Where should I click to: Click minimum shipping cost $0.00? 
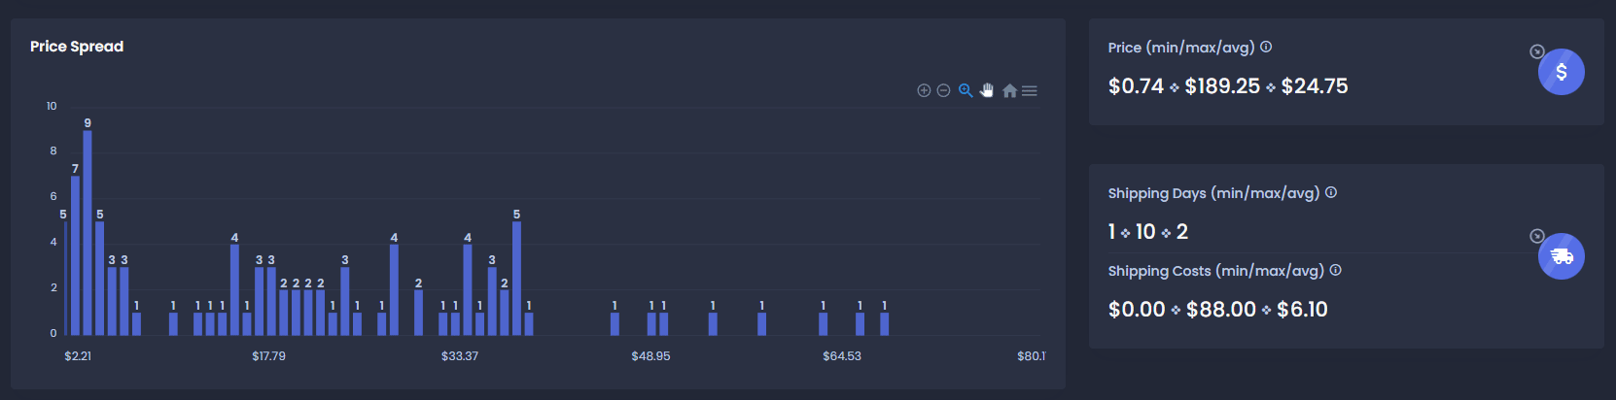(1137, 310)
